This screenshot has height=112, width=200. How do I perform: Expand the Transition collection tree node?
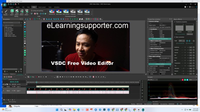coord(5,36)
